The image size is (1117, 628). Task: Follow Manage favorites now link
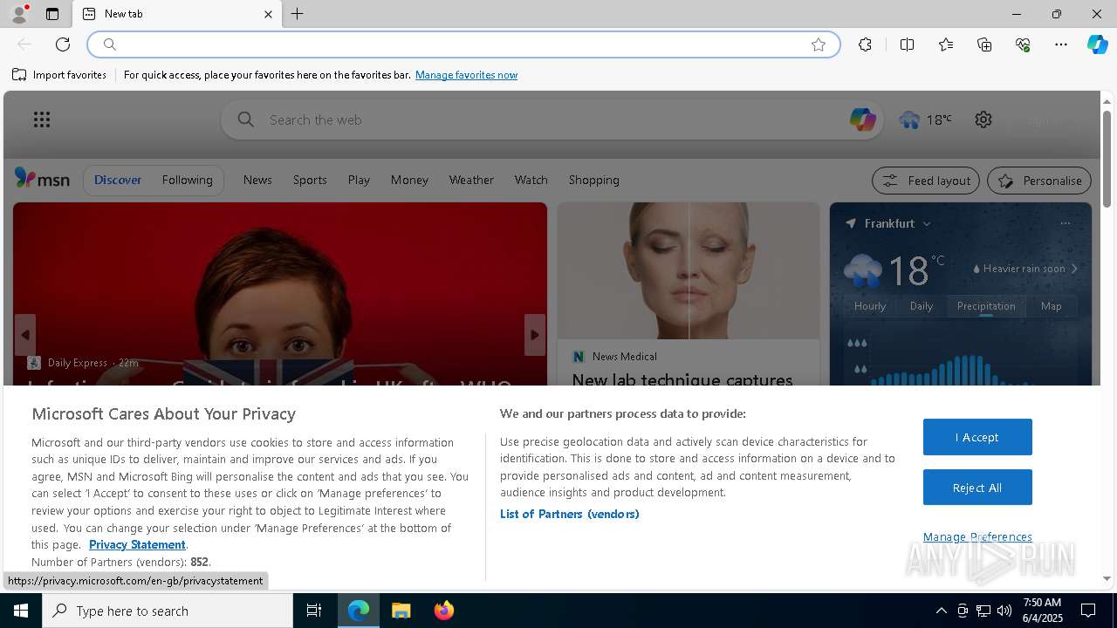(466, 75)
